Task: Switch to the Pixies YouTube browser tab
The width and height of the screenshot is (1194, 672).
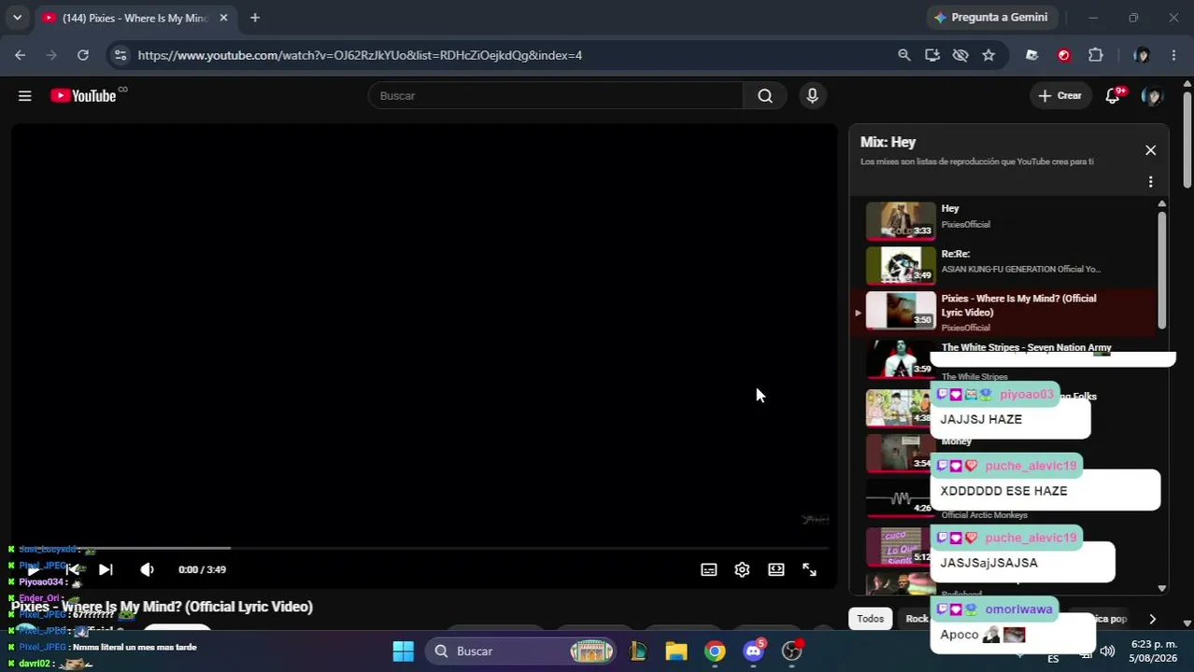Action: 135,18
